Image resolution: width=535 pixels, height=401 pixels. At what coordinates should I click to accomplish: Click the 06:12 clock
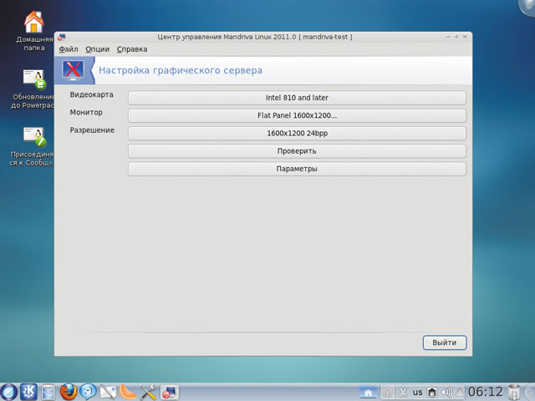pyautogui.click(x=486, y=392)
